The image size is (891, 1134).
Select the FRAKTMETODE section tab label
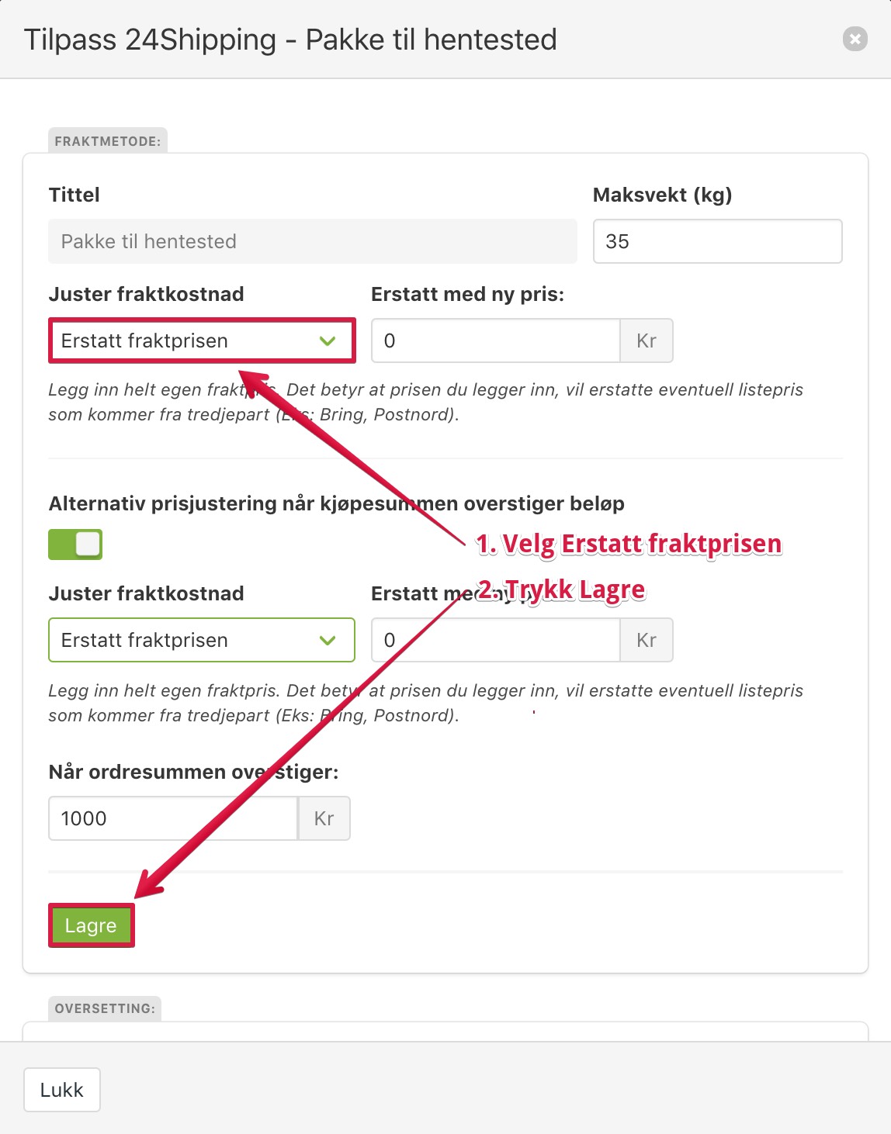(108, 141)
